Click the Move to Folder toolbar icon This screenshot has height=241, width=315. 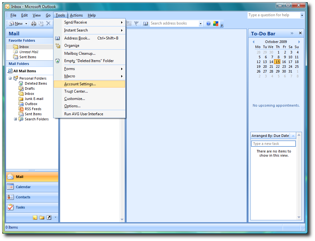pos(41,24)
